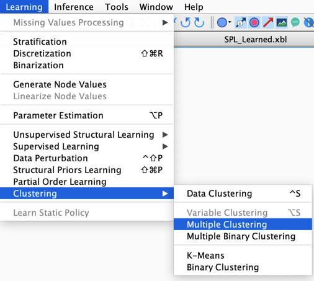Switch to the SPL_Learned.xbl tab
314x281 pixels.
click(x=256, y=40)
